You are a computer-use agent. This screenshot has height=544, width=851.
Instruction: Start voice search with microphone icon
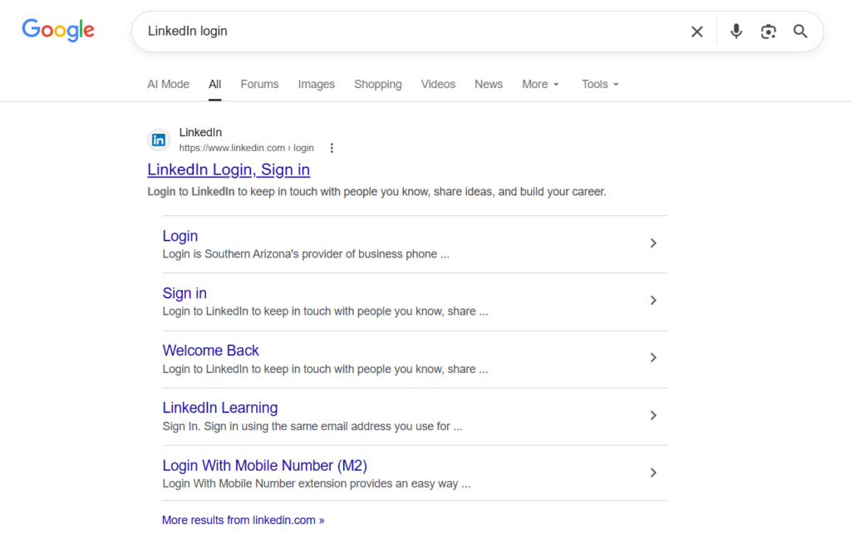[x=736, y=32]
